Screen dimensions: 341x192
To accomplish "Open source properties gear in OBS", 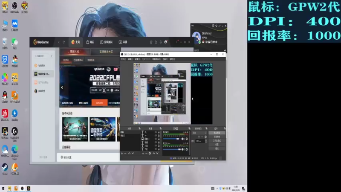I will coord(150,154).
